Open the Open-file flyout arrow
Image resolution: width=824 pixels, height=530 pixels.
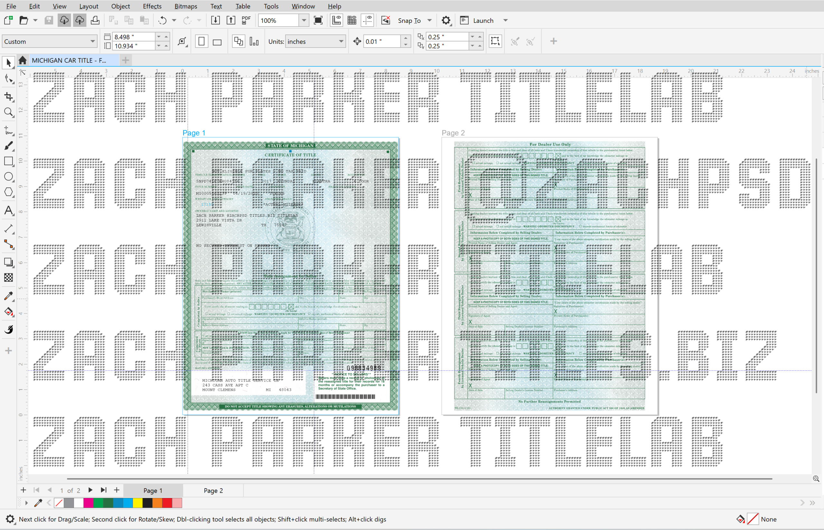[35, 20]
